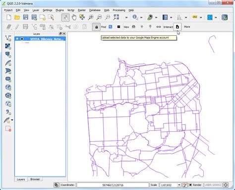Create a new project with the blank page icon
235x190 pixels.
(x=9, y=17)
